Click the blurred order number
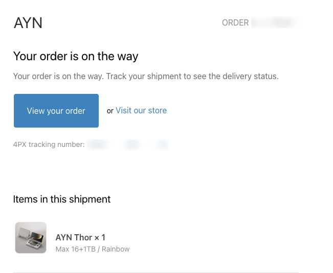The height and width of the screenshot is (273, 333). tap(276, 22)
